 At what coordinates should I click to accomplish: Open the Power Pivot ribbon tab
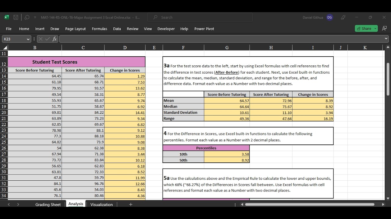(204, 29)
